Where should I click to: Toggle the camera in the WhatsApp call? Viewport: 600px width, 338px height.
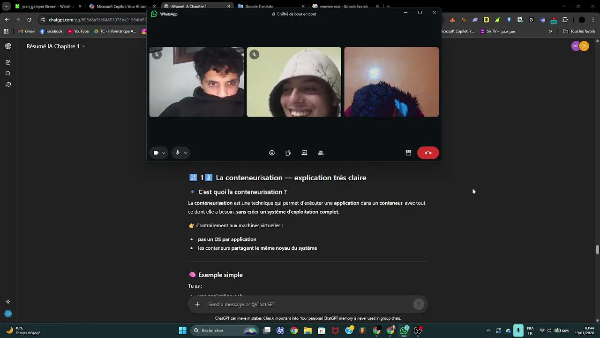pyautogui.click(x=156, y=153)
